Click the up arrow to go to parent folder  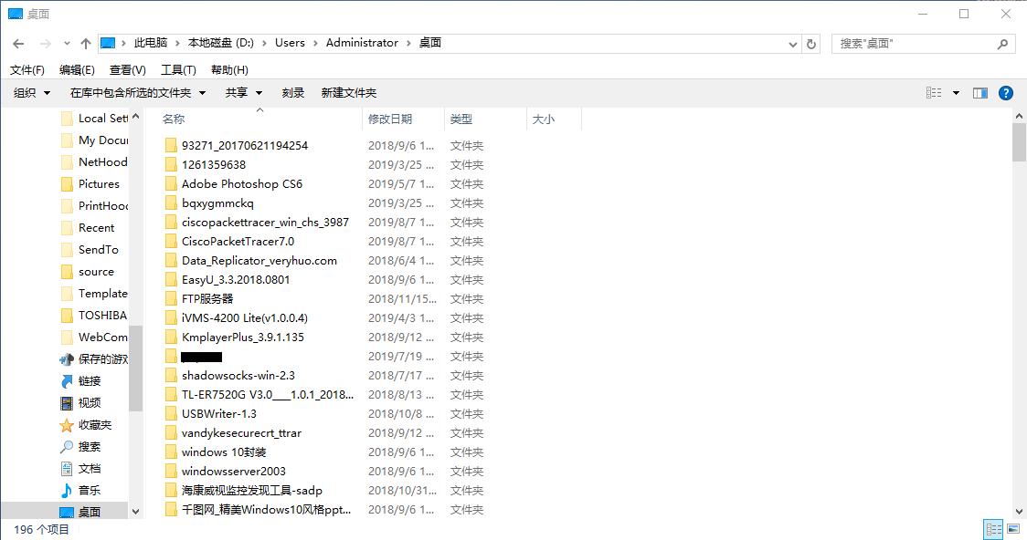click(85, 42)
